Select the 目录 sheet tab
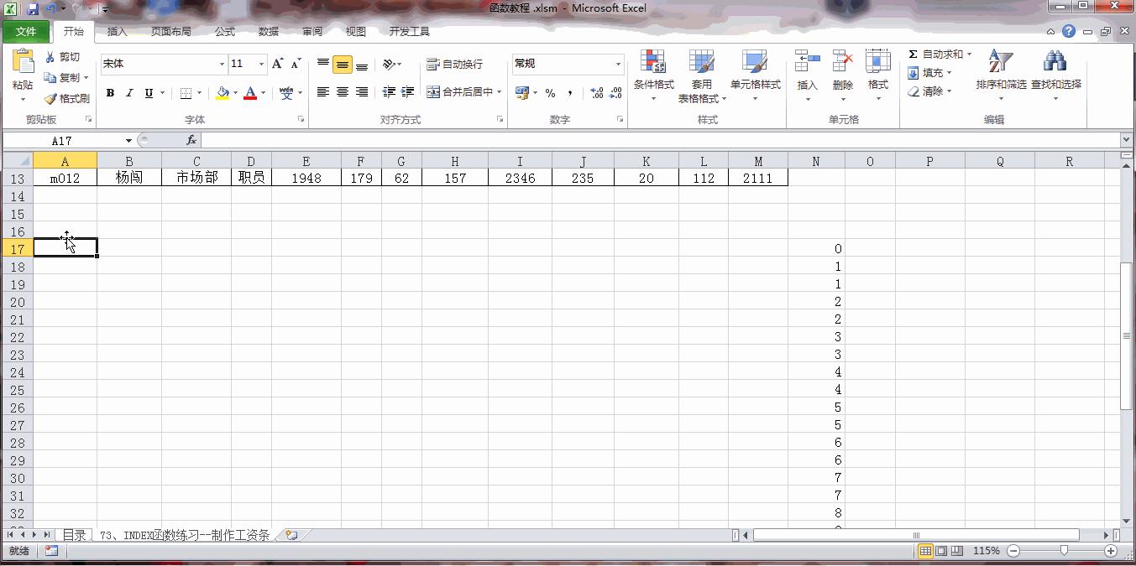 [74, 534]
